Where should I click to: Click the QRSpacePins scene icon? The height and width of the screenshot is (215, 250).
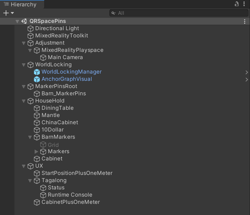point(24,21)
